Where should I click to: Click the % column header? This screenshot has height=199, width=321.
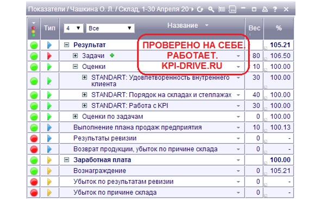279,28
